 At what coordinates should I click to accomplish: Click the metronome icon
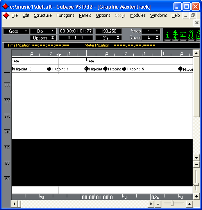198,35
